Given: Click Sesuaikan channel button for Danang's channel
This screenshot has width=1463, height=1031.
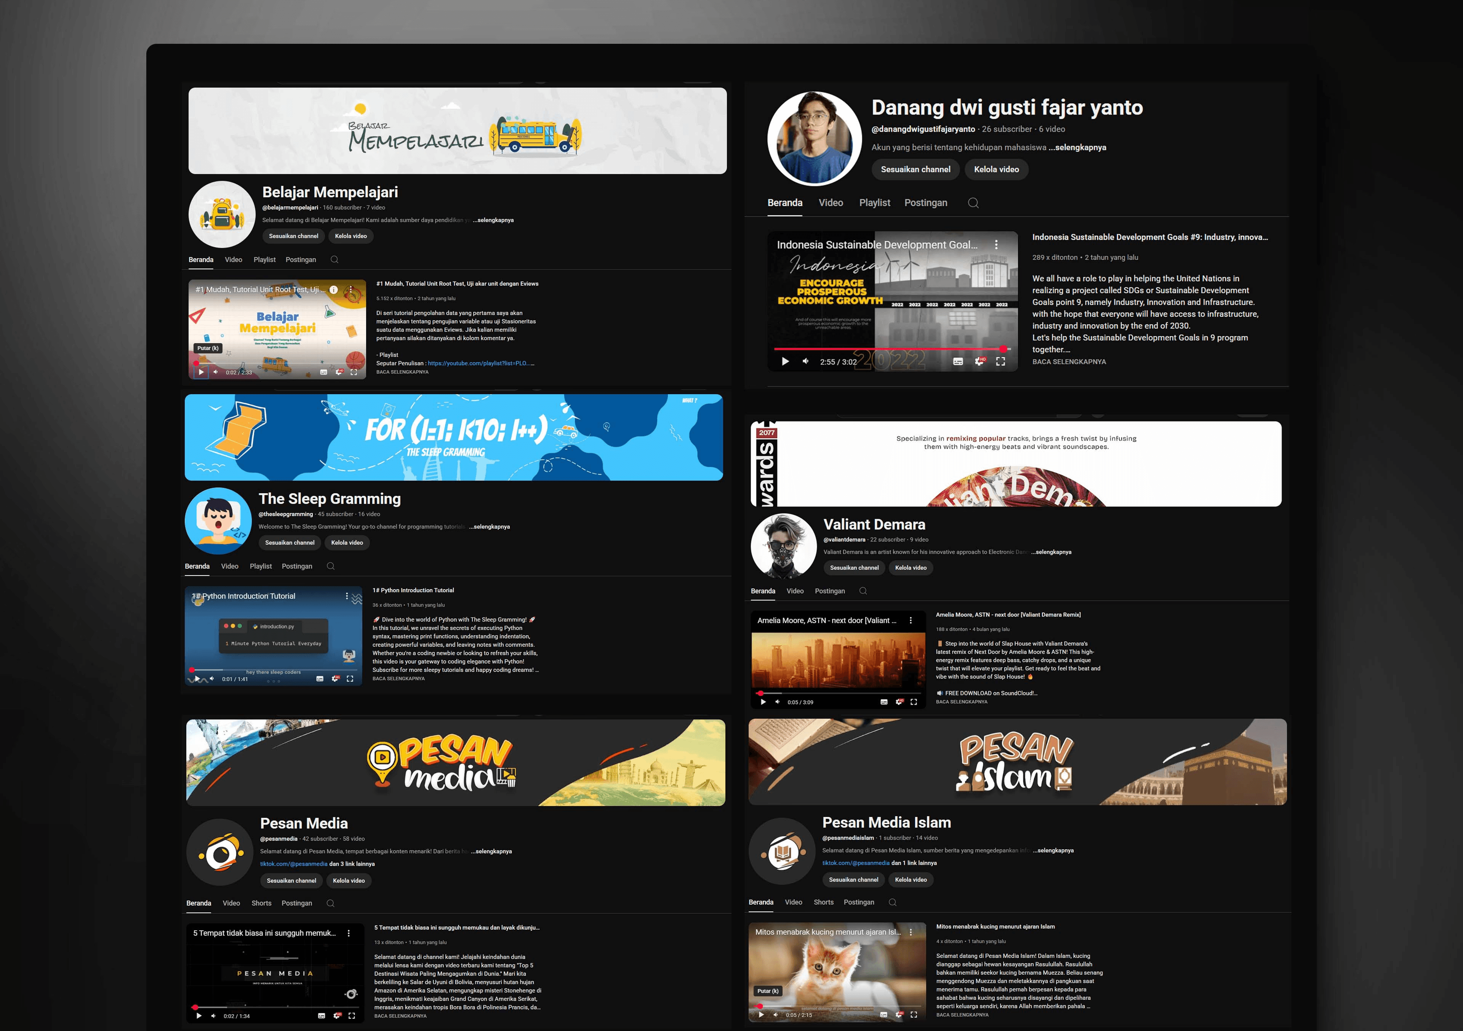Looking at the screenshot, I should click(915, 169).
